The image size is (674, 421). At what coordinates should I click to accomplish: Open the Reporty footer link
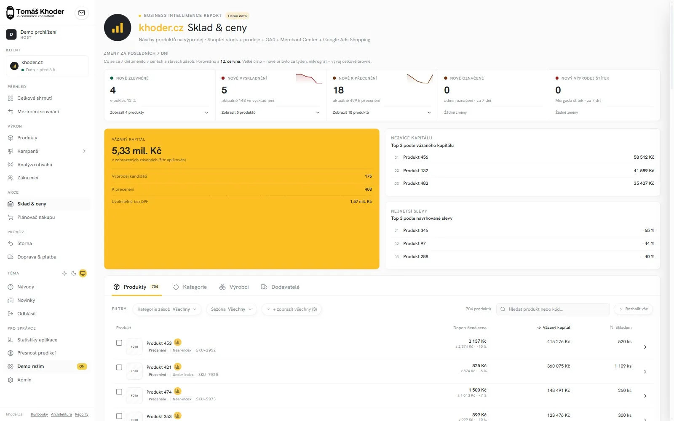pyautogui.click(x=82, y=414)
